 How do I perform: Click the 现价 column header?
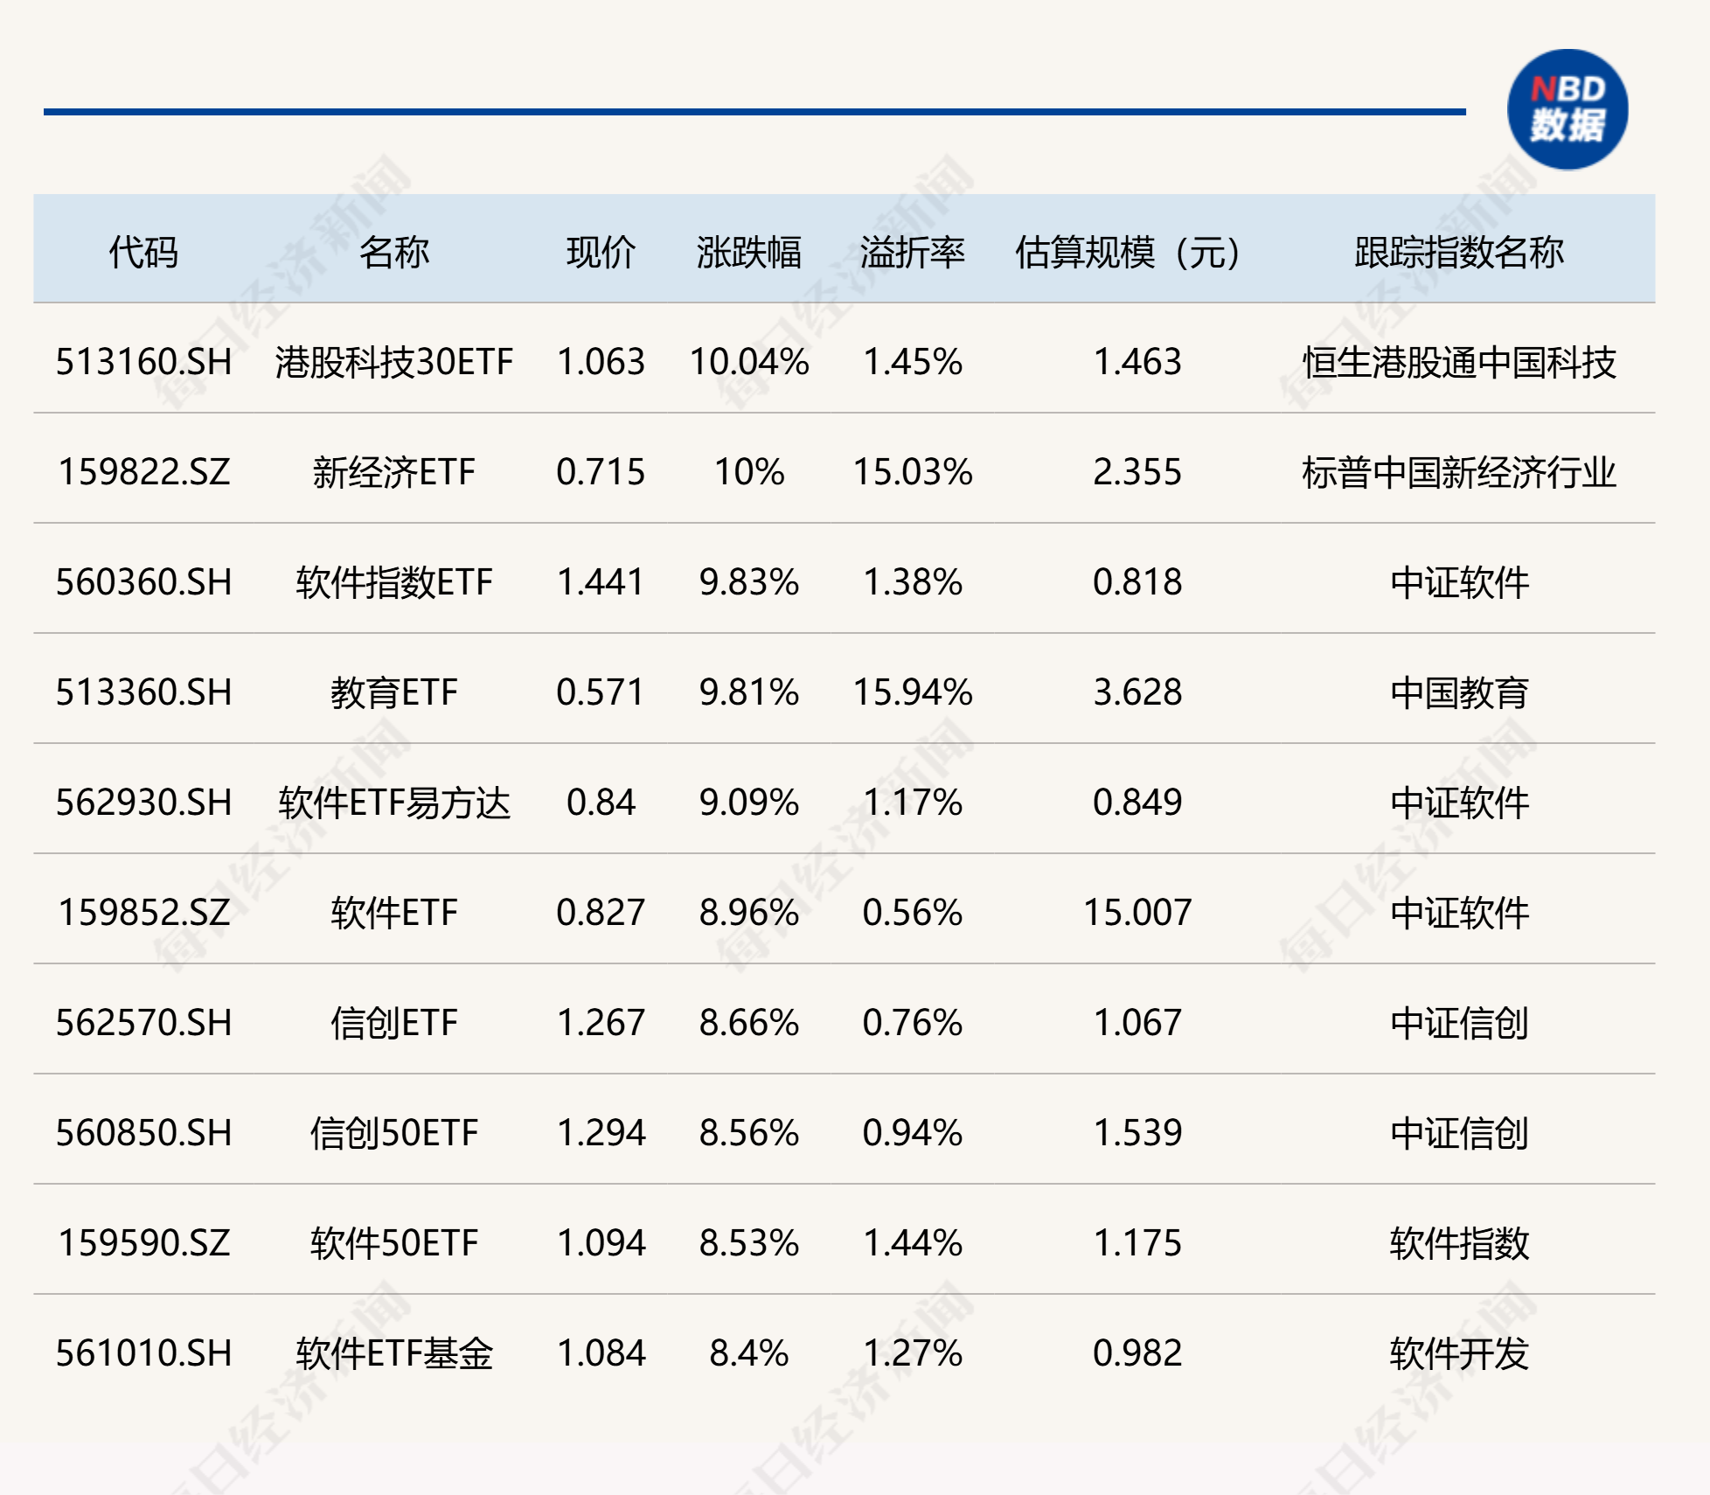tap(601, 253)
